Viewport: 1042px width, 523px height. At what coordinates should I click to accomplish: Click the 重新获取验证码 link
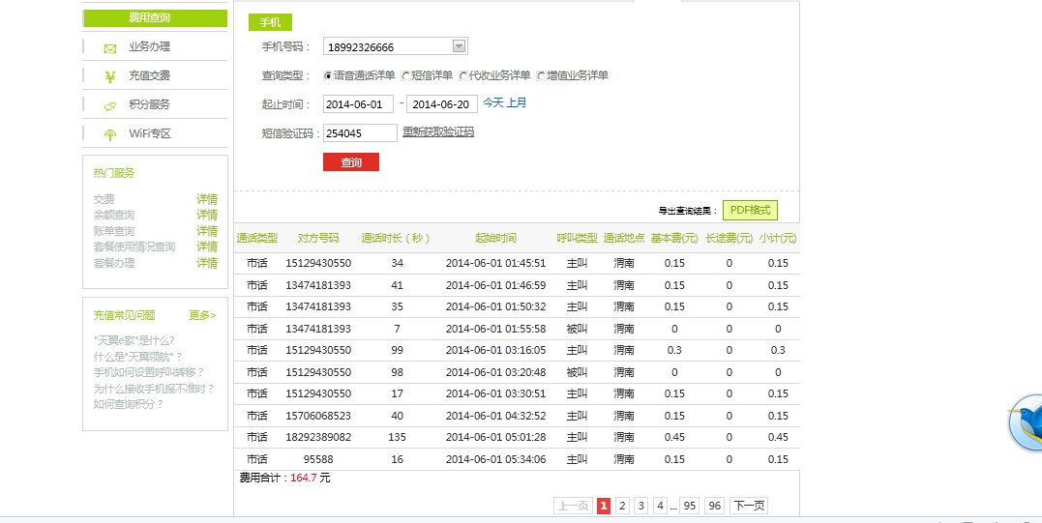tap(438, 132)
